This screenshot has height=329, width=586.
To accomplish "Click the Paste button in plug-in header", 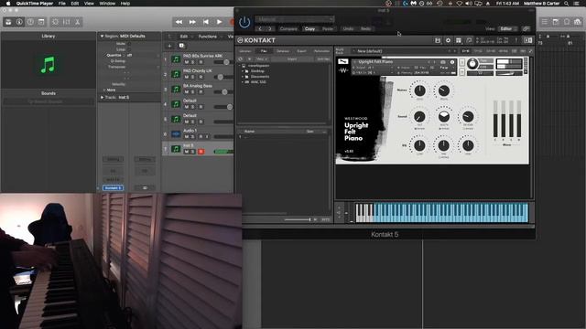I will [x=328, y=28].
